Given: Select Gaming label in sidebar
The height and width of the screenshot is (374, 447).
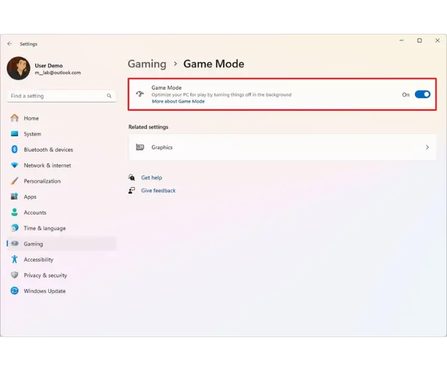Looking at the screenshot, I should [x=33, y=244].
